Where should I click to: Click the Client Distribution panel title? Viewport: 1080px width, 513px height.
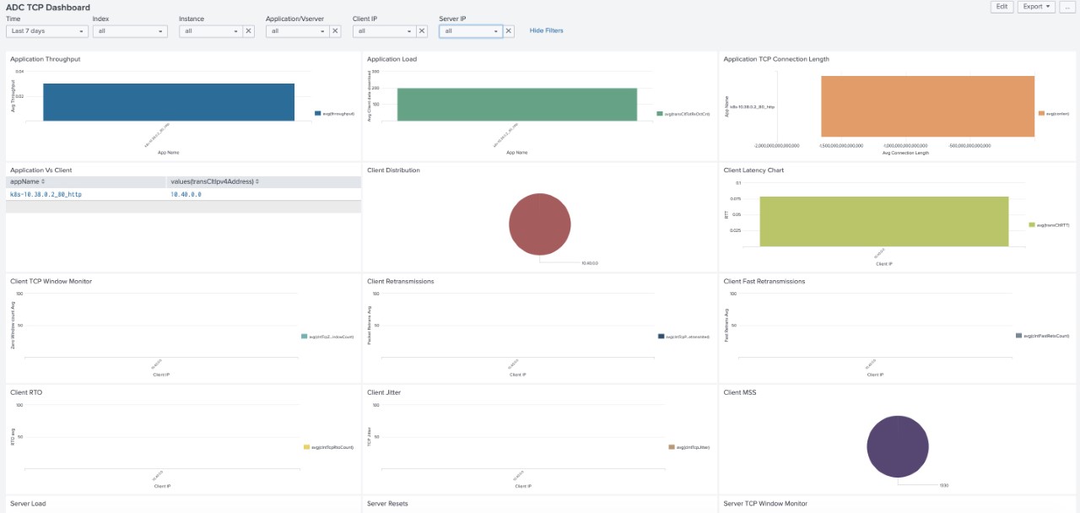pyautogui.click(x=394, y=170)
